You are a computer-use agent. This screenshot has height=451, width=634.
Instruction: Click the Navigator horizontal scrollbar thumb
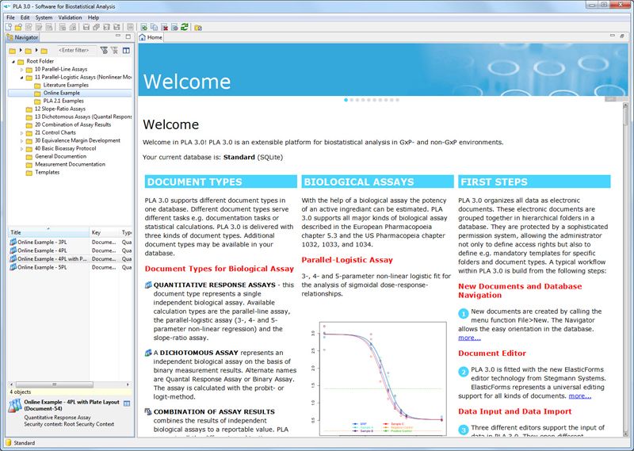[54, 384]
